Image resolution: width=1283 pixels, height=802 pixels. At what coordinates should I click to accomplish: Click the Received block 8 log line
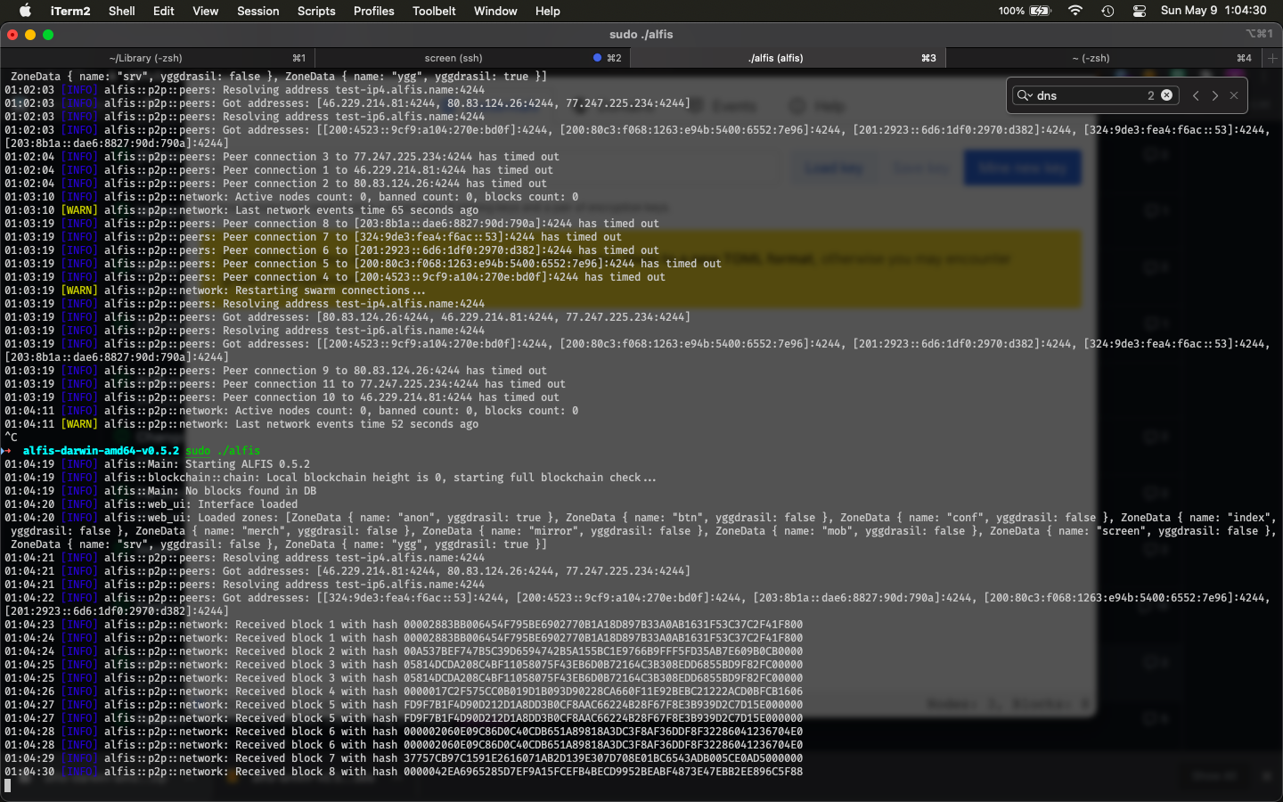click(x=404, y=772)
